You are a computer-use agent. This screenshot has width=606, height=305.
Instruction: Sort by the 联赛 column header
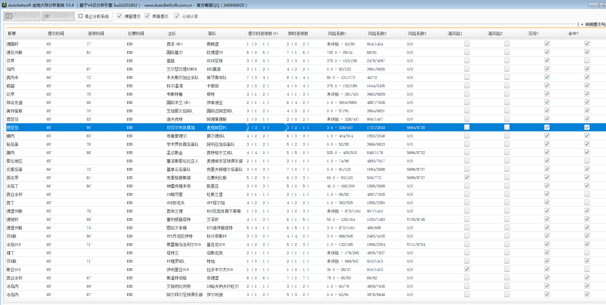pos(12,33)
